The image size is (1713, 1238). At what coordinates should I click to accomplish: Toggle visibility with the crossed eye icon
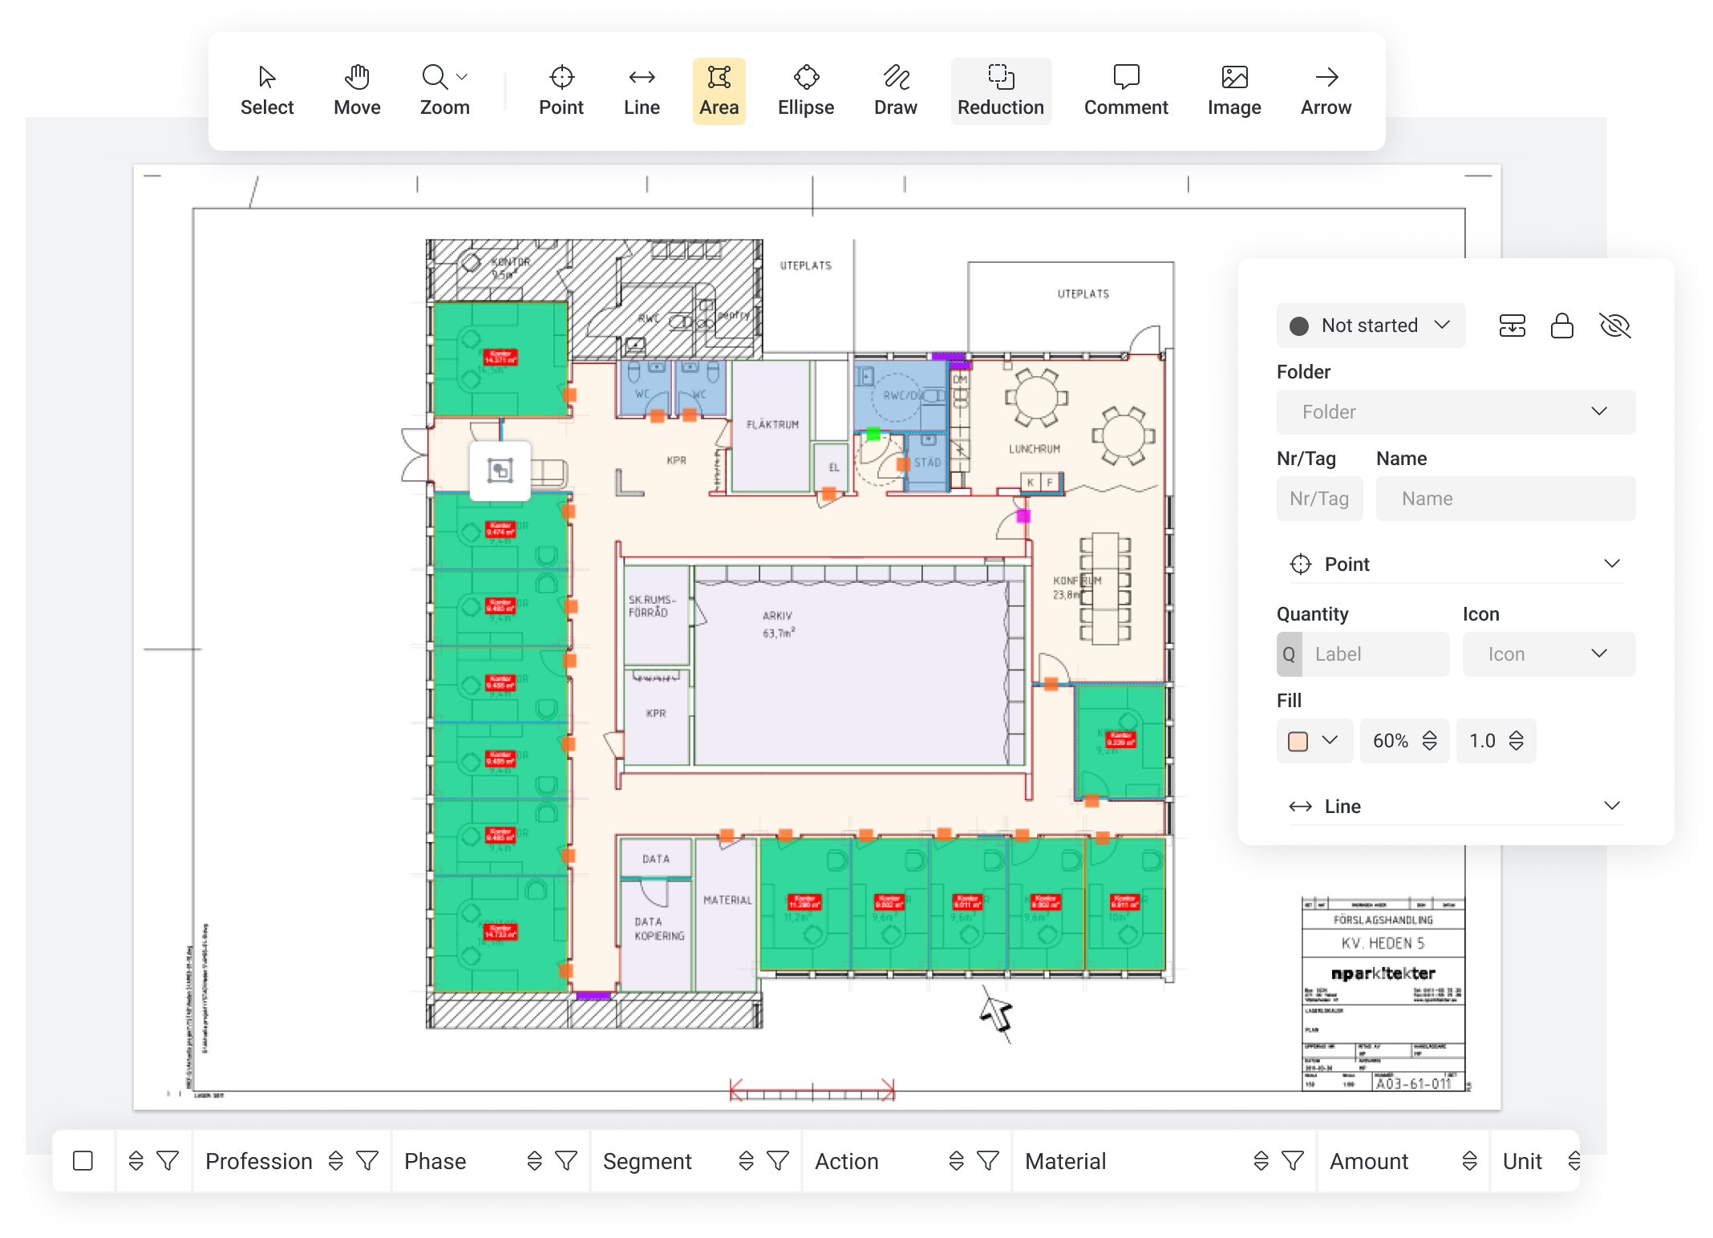pyautogui.click(x=1614, y=326)
